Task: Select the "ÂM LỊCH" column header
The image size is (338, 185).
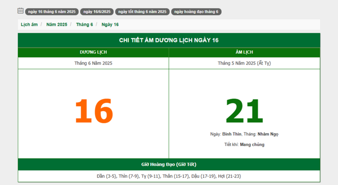Action: (x=244, y=52)
